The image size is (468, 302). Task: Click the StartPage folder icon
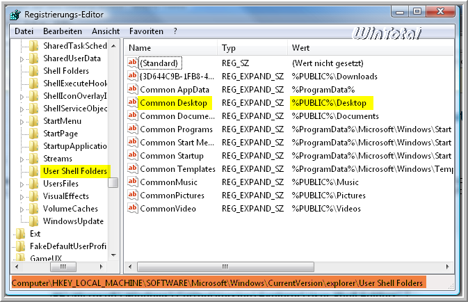[x=34, y=134]
